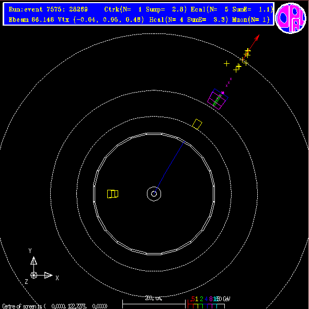Click the Centre of screen coordinates text
Screen dimensions: 309x309
click(x=55, y=306)
